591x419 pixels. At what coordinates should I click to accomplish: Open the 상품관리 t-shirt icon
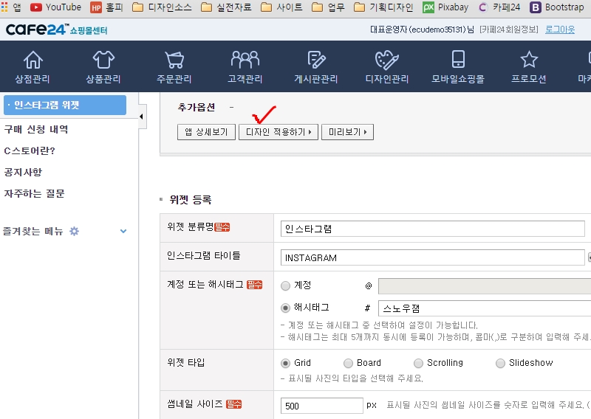(x=103, y=60)
